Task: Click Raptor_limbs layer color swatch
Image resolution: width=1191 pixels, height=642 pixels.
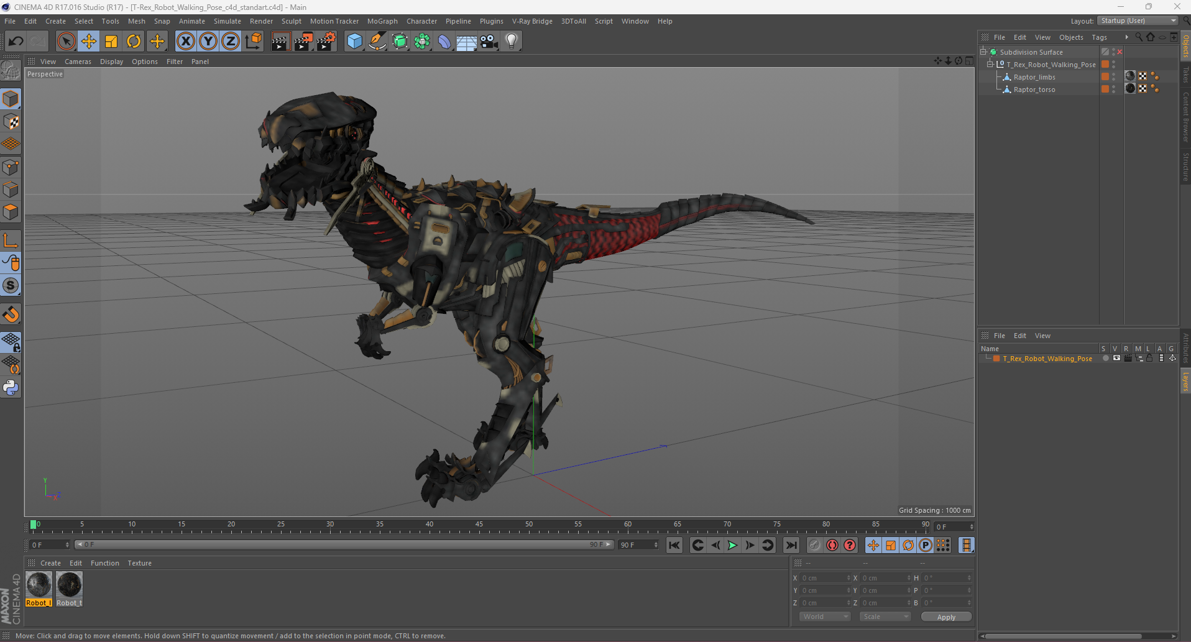Action: tap(1105, 76)
